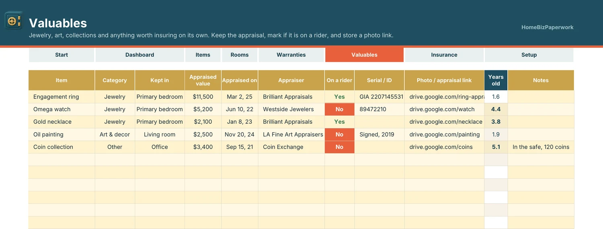Viewport: 603px width, 229px height.
Task: Open the drive.google.com/painting link
Action: coord(445,135)
